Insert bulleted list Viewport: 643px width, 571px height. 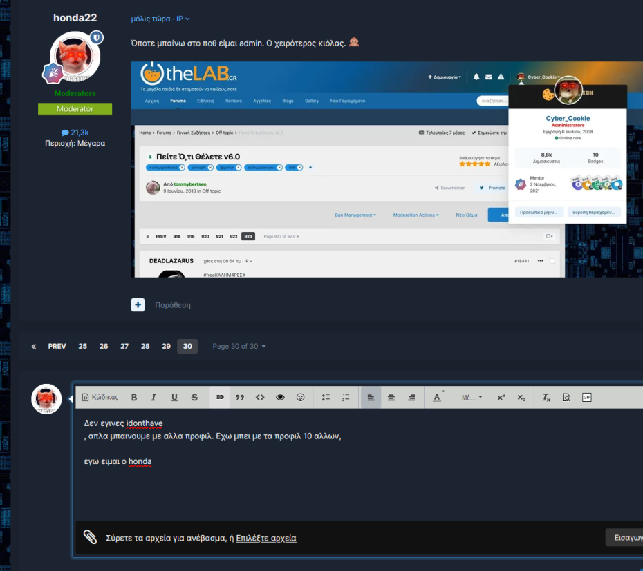pos(326,397)
